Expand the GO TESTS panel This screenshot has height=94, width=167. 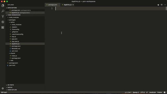click(10, 85)
